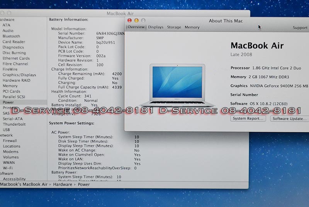Select Accessibility under Software in sidebar
Screen dimensions: 309x207
(14, 179)
